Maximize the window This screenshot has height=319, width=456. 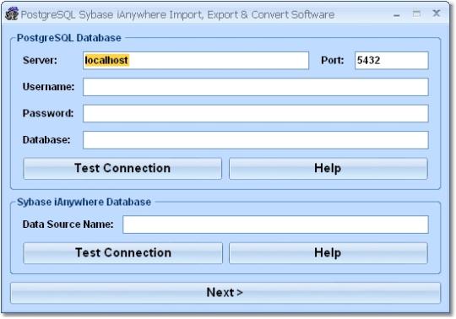416,14
